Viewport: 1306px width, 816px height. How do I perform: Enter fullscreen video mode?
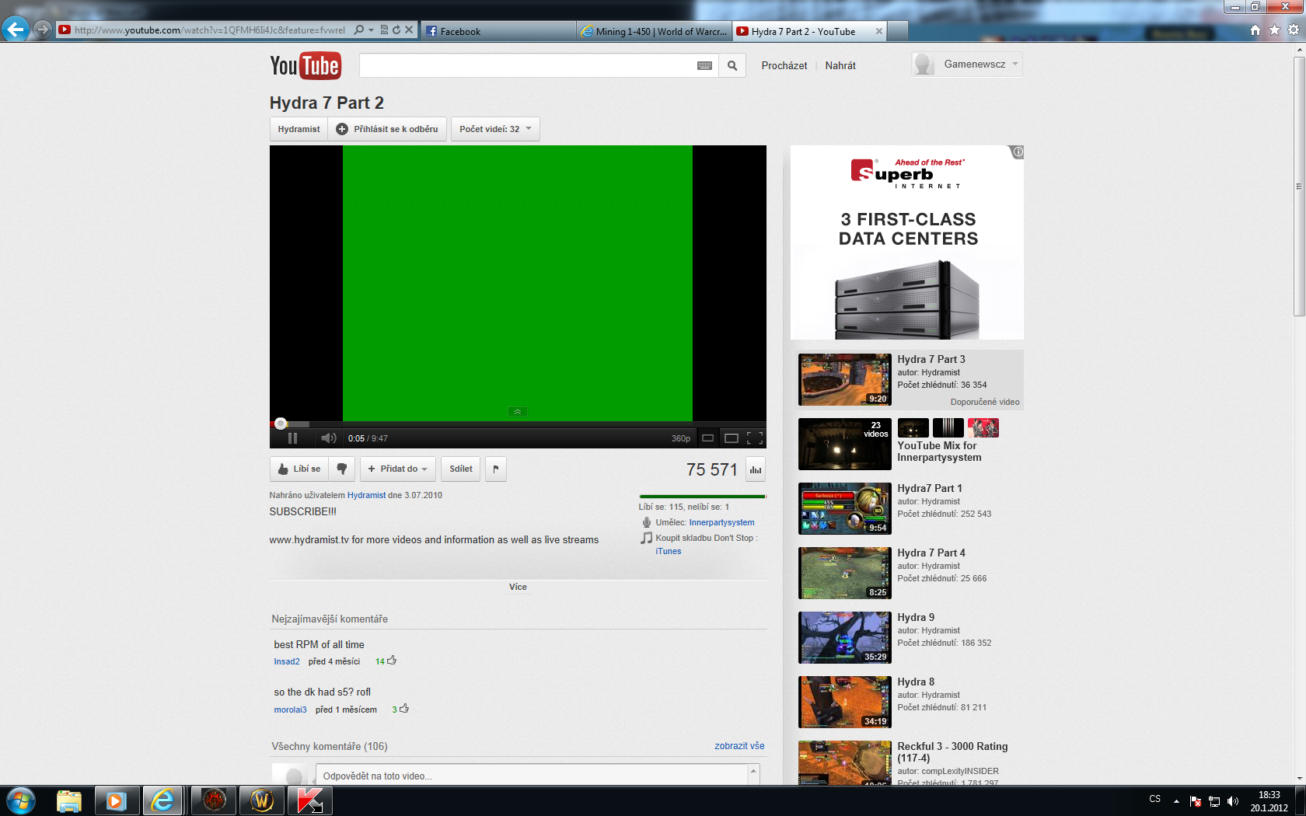click(754, 438)
